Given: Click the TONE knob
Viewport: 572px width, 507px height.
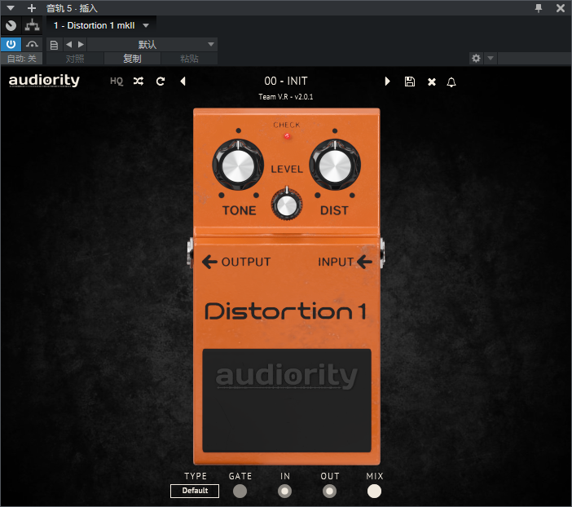Looking at the screenshot, I should click(x=238, y=165).
